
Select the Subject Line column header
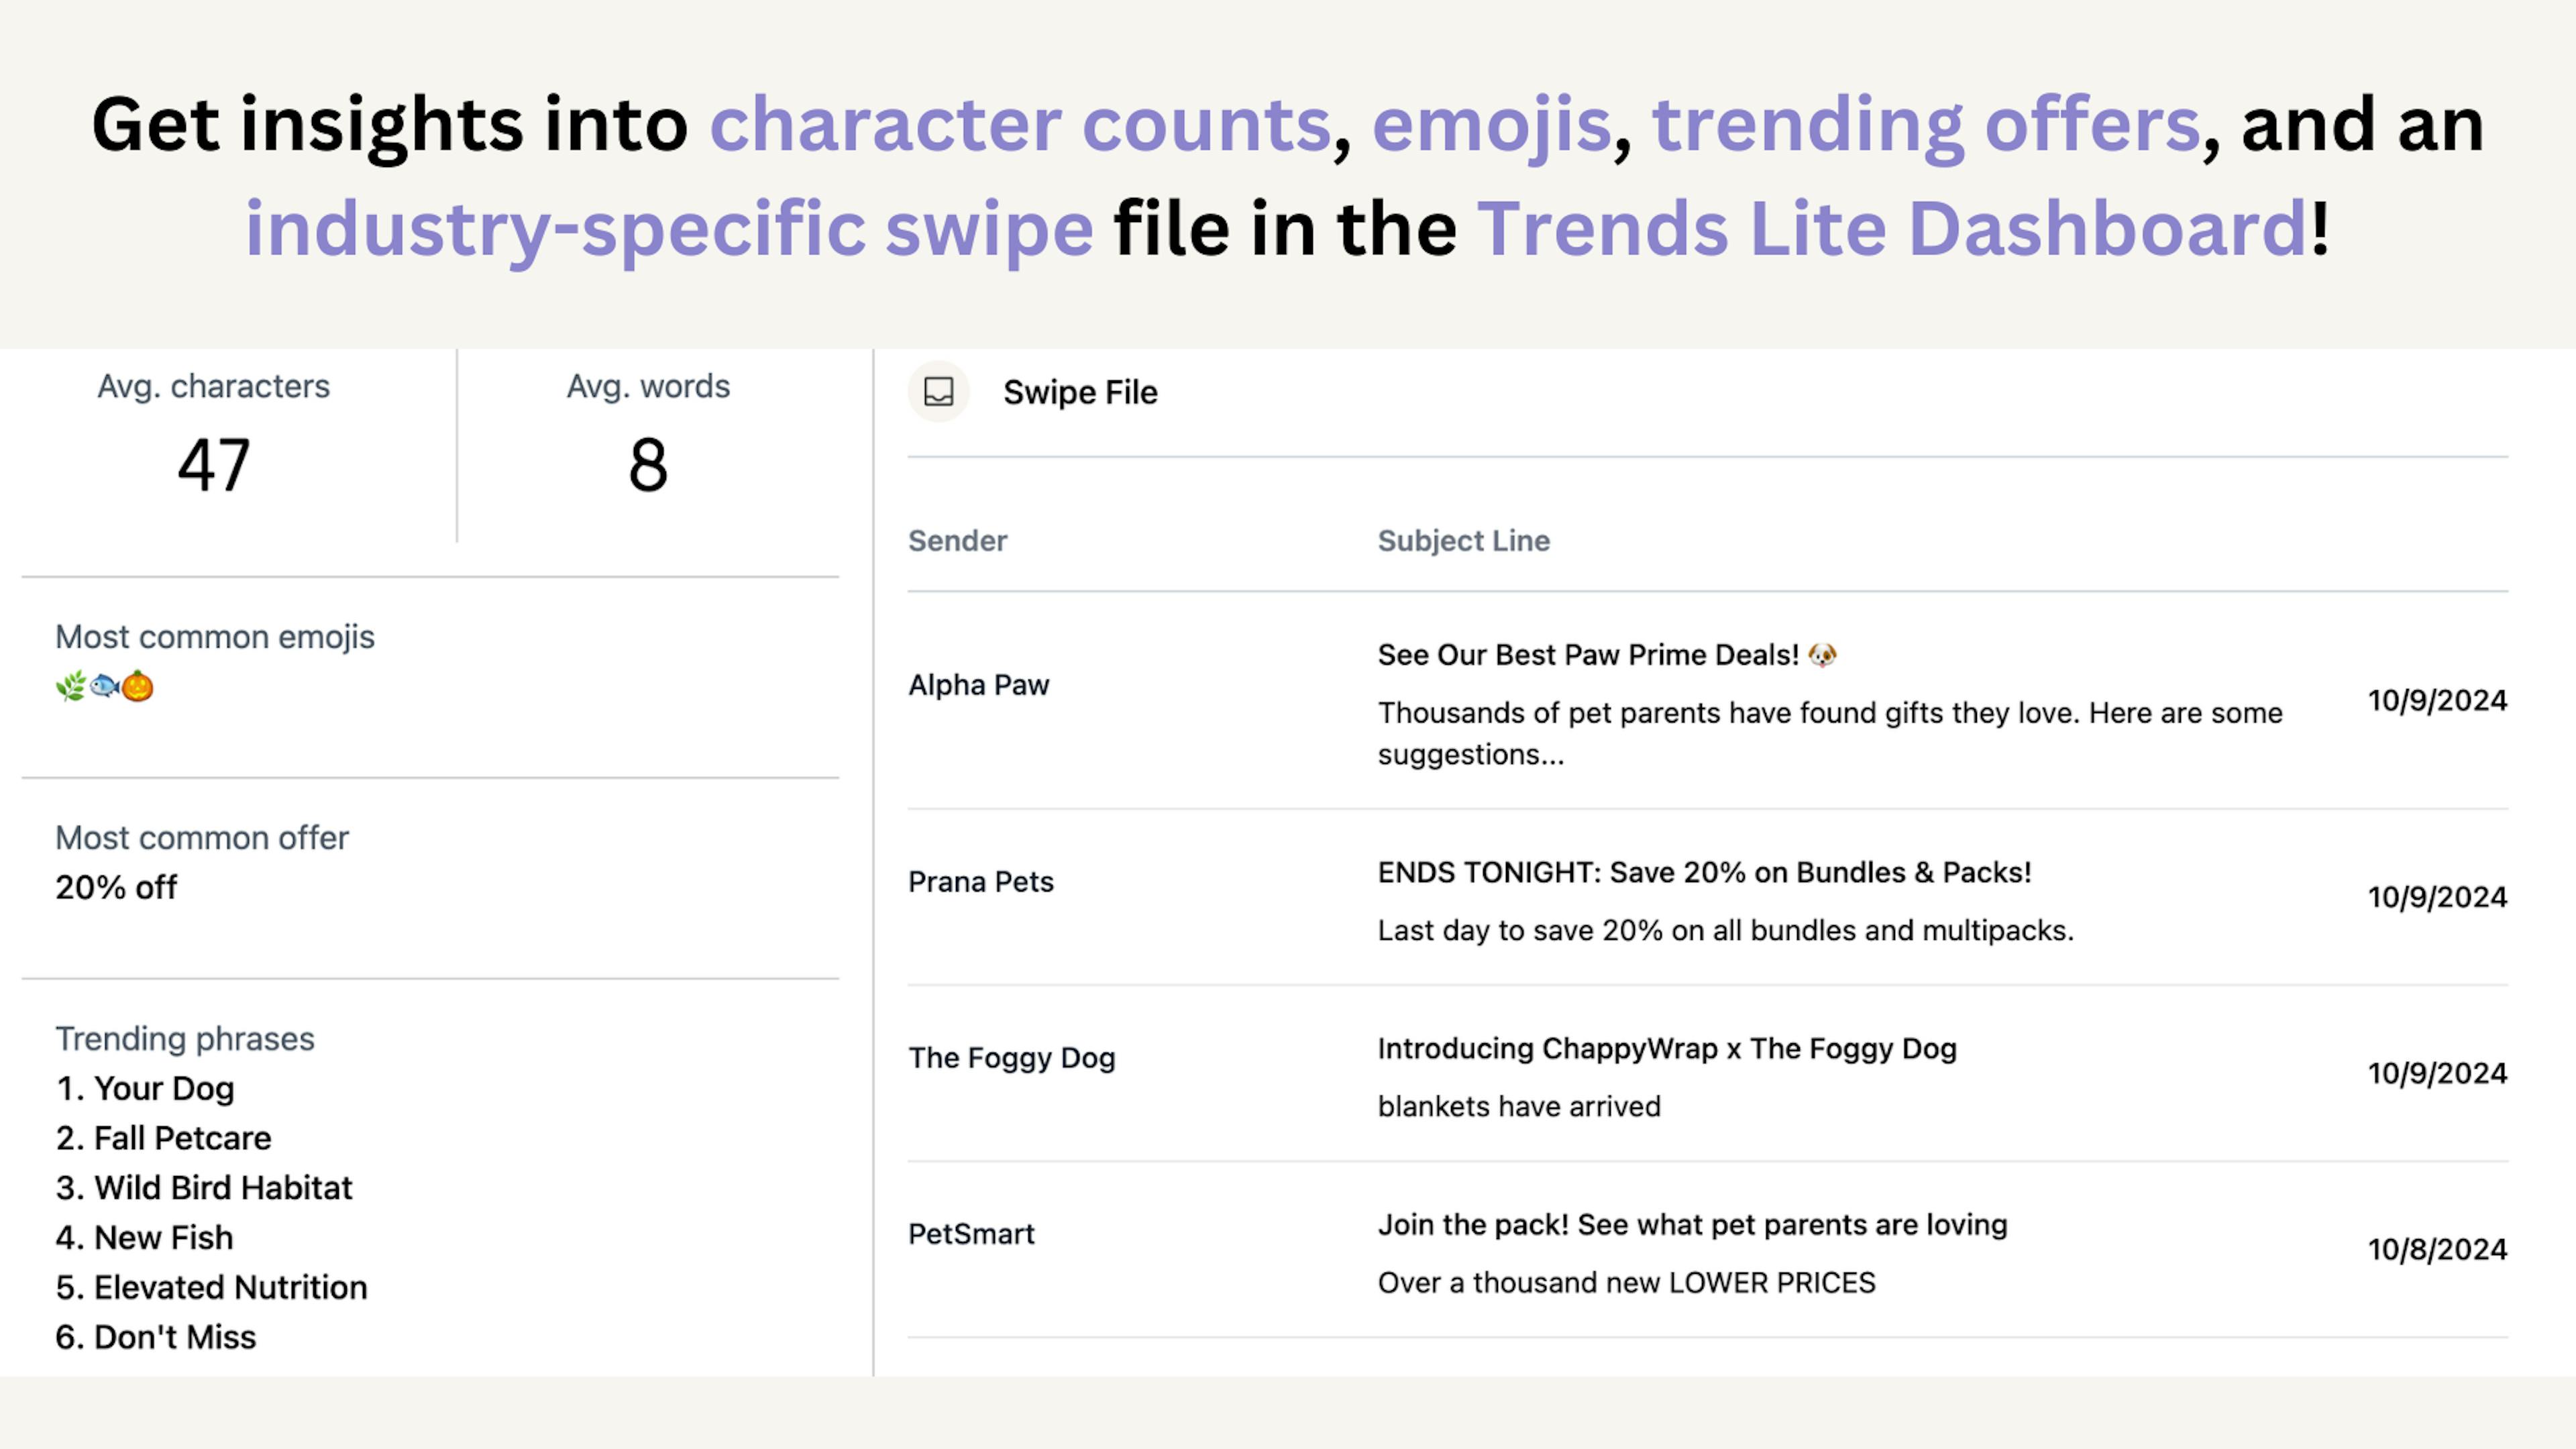pyautogui.click(x=1464, y=541)
